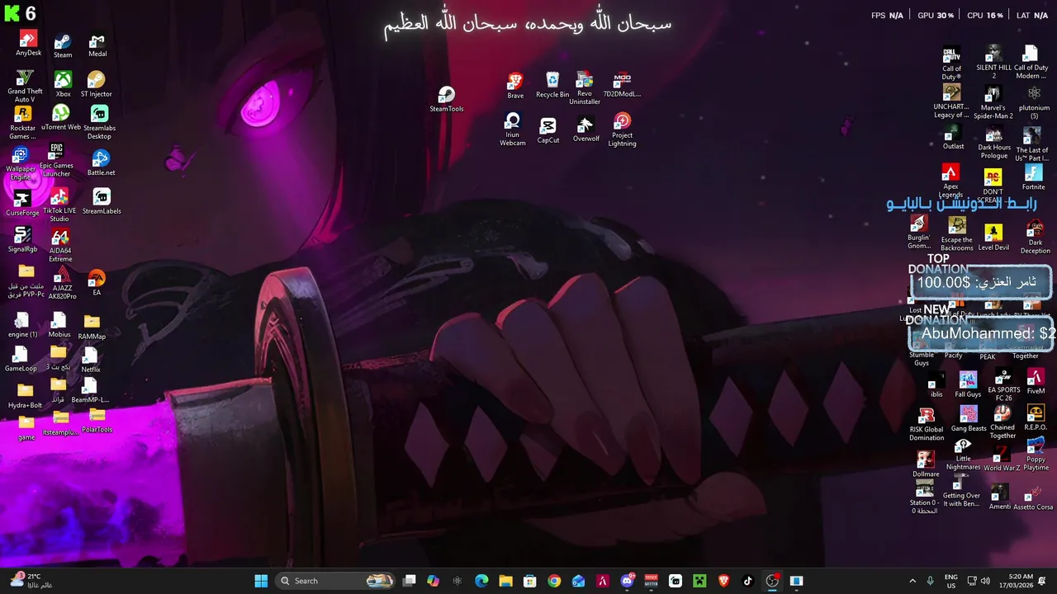Select the uTorrent Web icon
1057x594 pixels.
pyautogui.click(x=61, y=118)
